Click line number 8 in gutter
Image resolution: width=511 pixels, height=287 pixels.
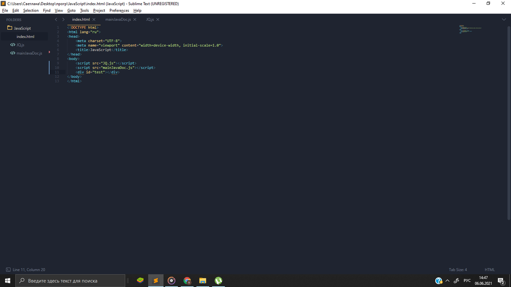58,59
